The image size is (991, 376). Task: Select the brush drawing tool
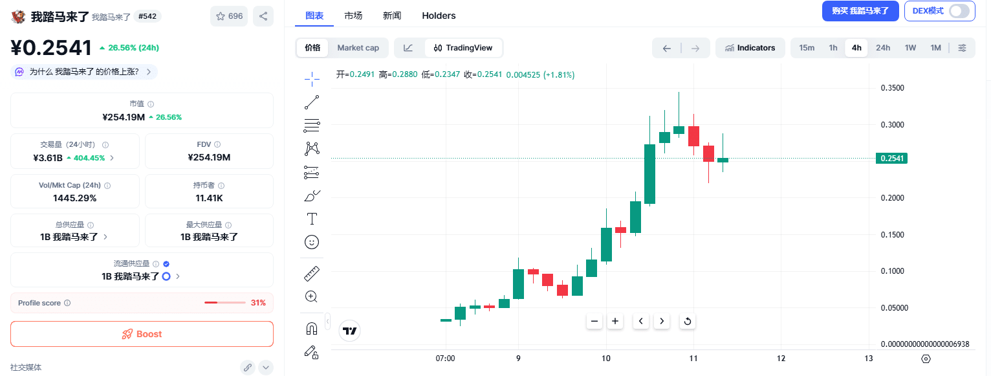[x=312, y=195]
